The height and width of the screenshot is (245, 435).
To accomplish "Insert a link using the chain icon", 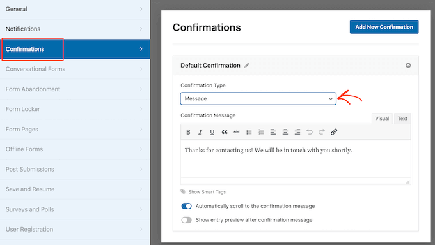I will tap(334, 132).
